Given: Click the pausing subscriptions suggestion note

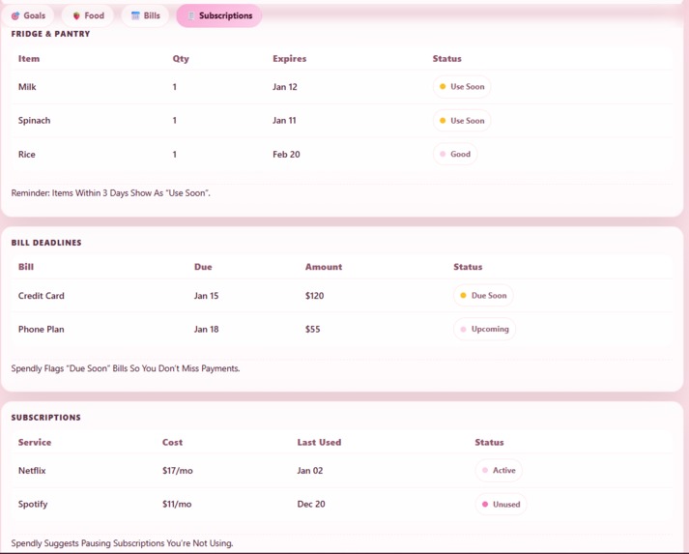Looking at the screenshot, I should [122, 543].
